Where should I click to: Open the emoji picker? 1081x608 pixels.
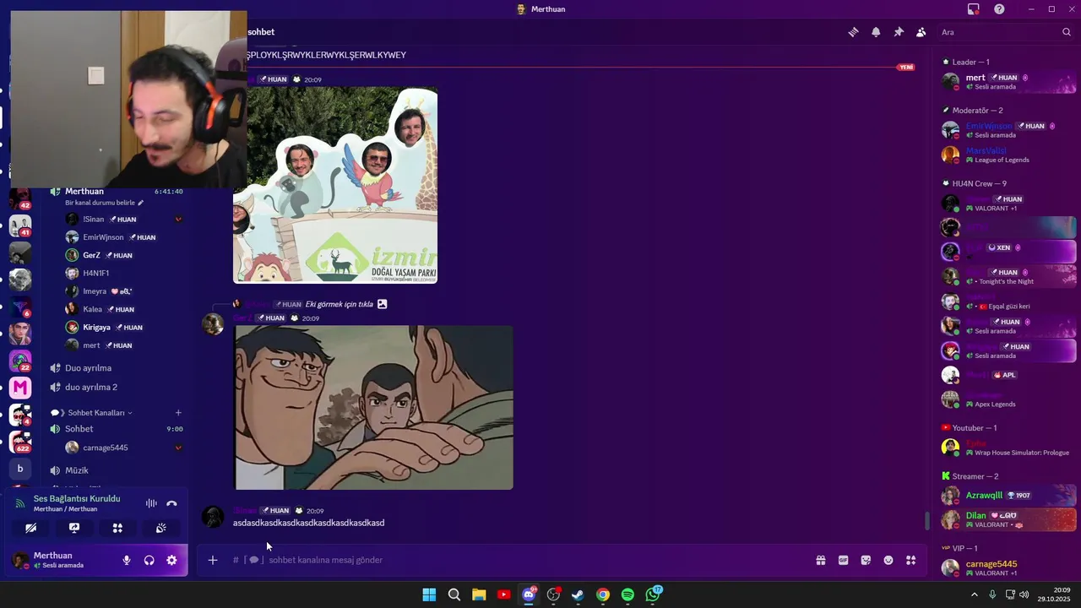pyautogui.click(x=888, y=560)
